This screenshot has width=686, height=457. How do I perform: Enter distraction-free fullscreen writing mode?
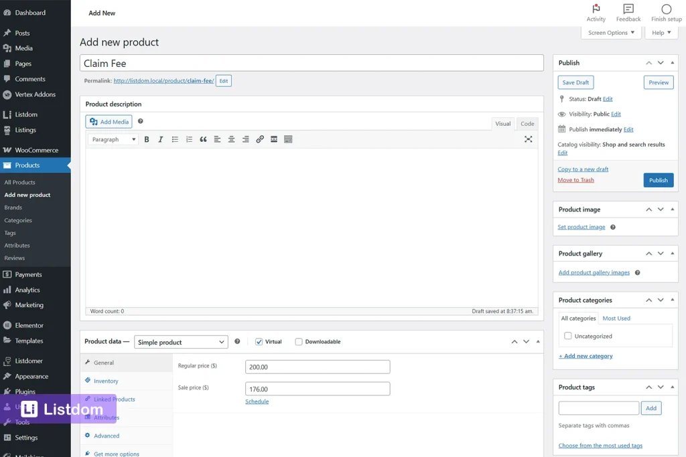(528, 139)
